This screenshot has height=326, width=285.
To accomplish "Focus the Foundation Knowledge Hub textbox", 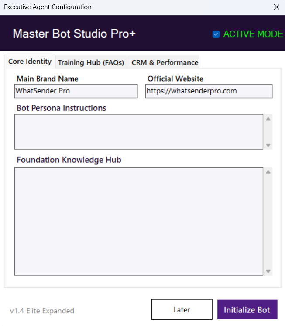I will 139,221.
